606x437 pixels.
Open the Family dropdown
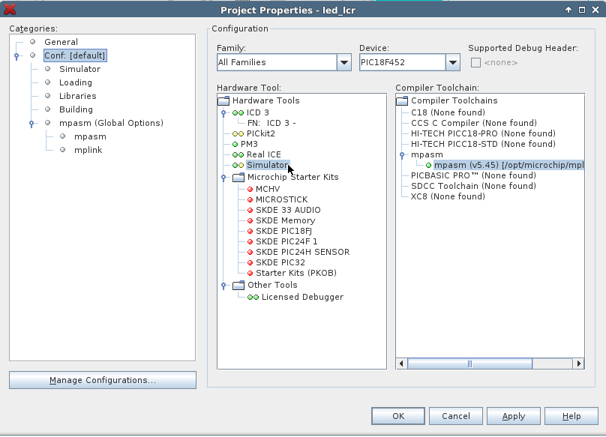343,62
